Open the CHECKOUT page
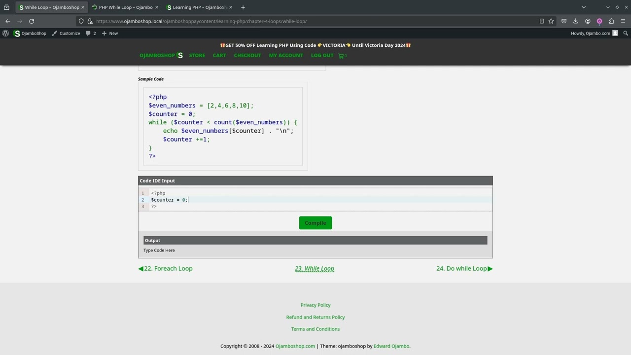Image resolution: width=631 pixels, height=355 pixels. [247, 55]
